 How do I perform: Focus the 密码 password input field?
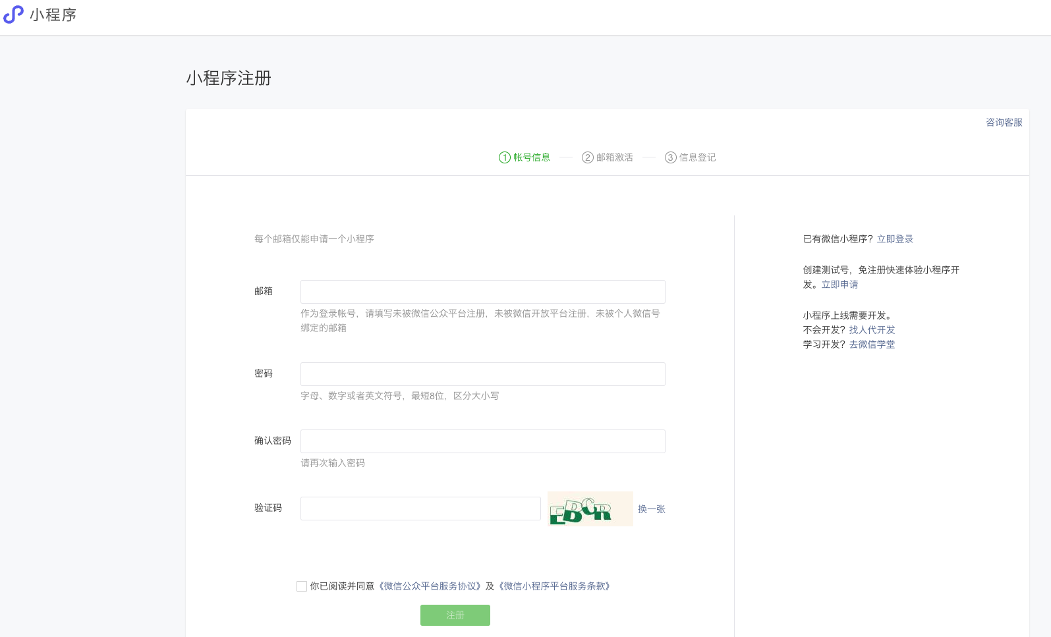click(483, 374)
